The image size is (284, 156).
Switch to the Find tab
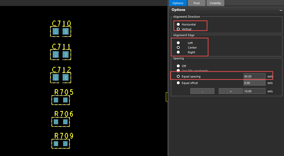click(197, 3)
